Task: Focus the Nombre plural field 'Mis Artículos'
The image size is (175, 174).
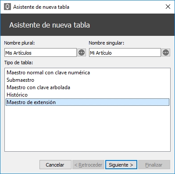Action: point(40,52)
